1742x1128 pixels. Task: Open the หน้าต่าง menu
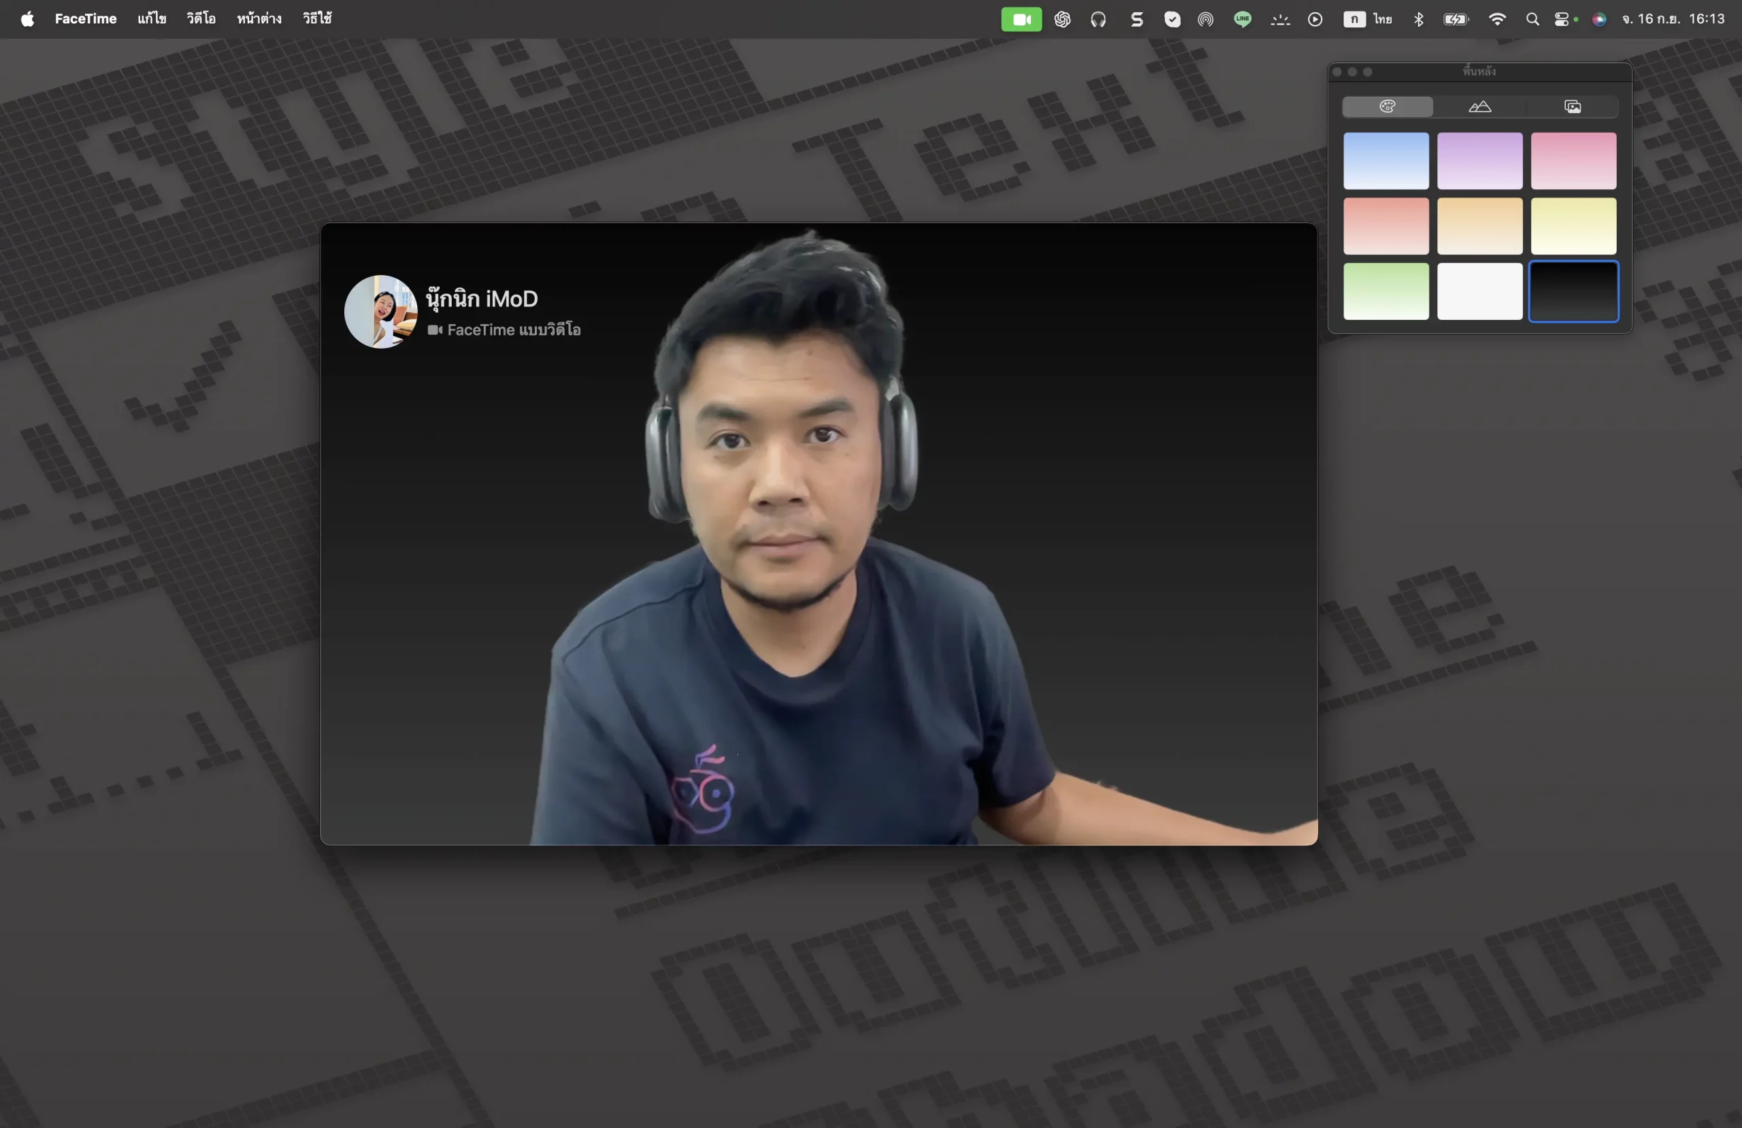(259, 19)
